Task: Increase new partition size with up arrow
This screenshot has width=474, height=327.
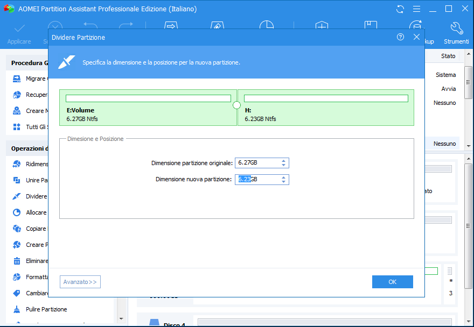Action: click(x=283, y=177)
